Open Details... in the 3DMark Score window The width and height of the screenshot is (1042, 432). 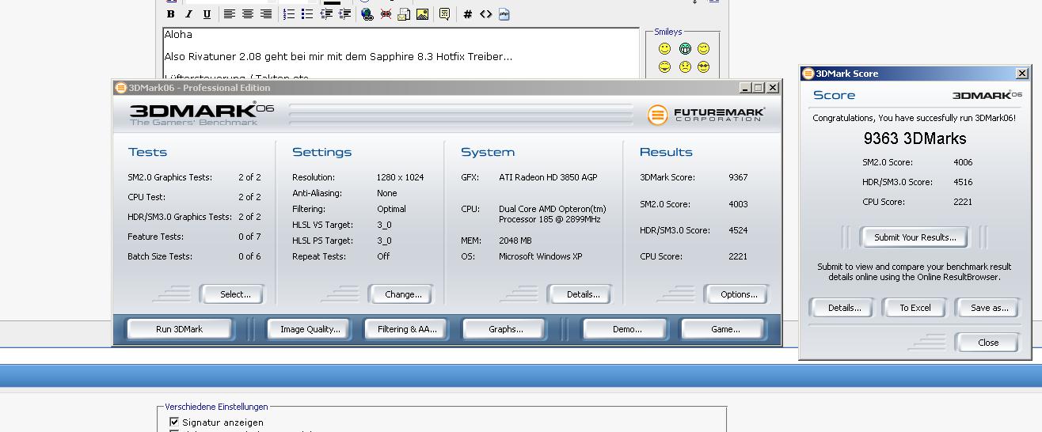point(841,308)
